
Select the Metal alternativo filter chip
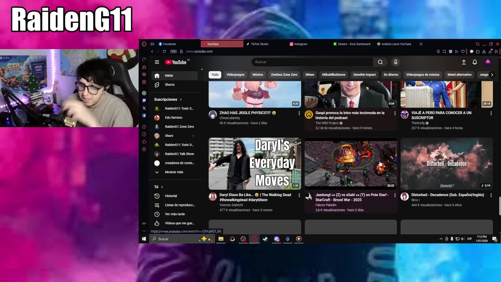(x=460, y=74)
